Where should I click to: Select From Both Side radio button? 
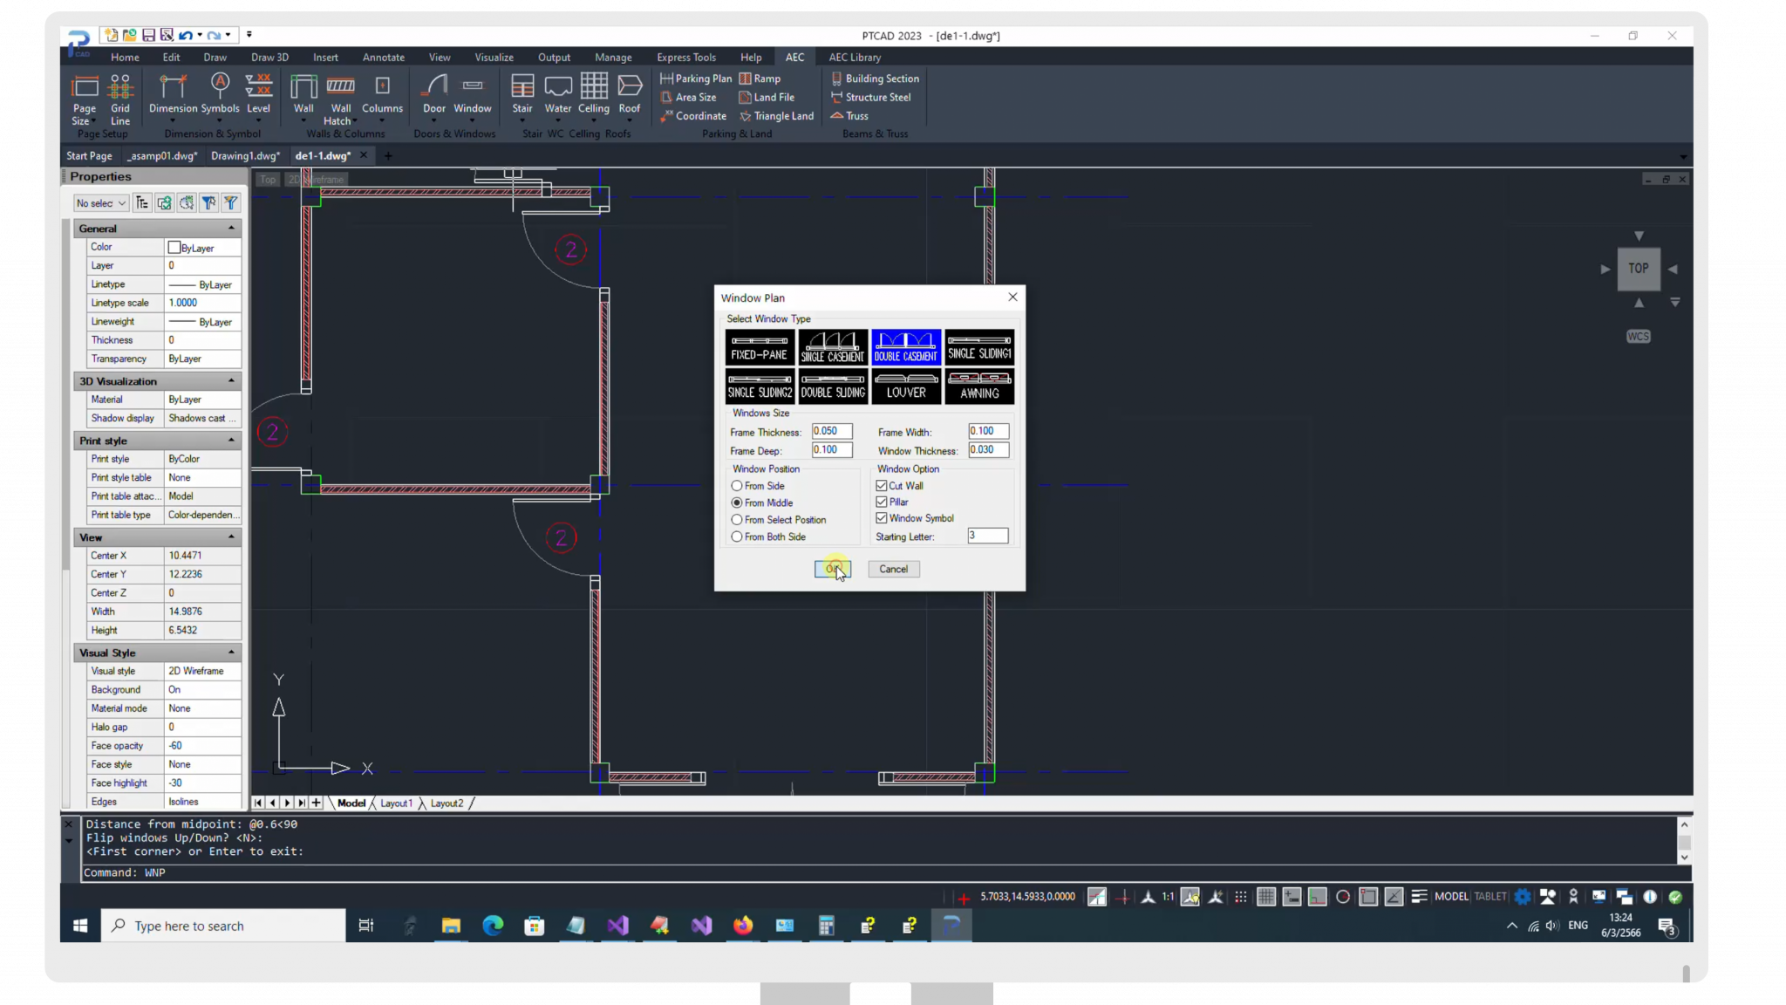(x=737, y=537)
